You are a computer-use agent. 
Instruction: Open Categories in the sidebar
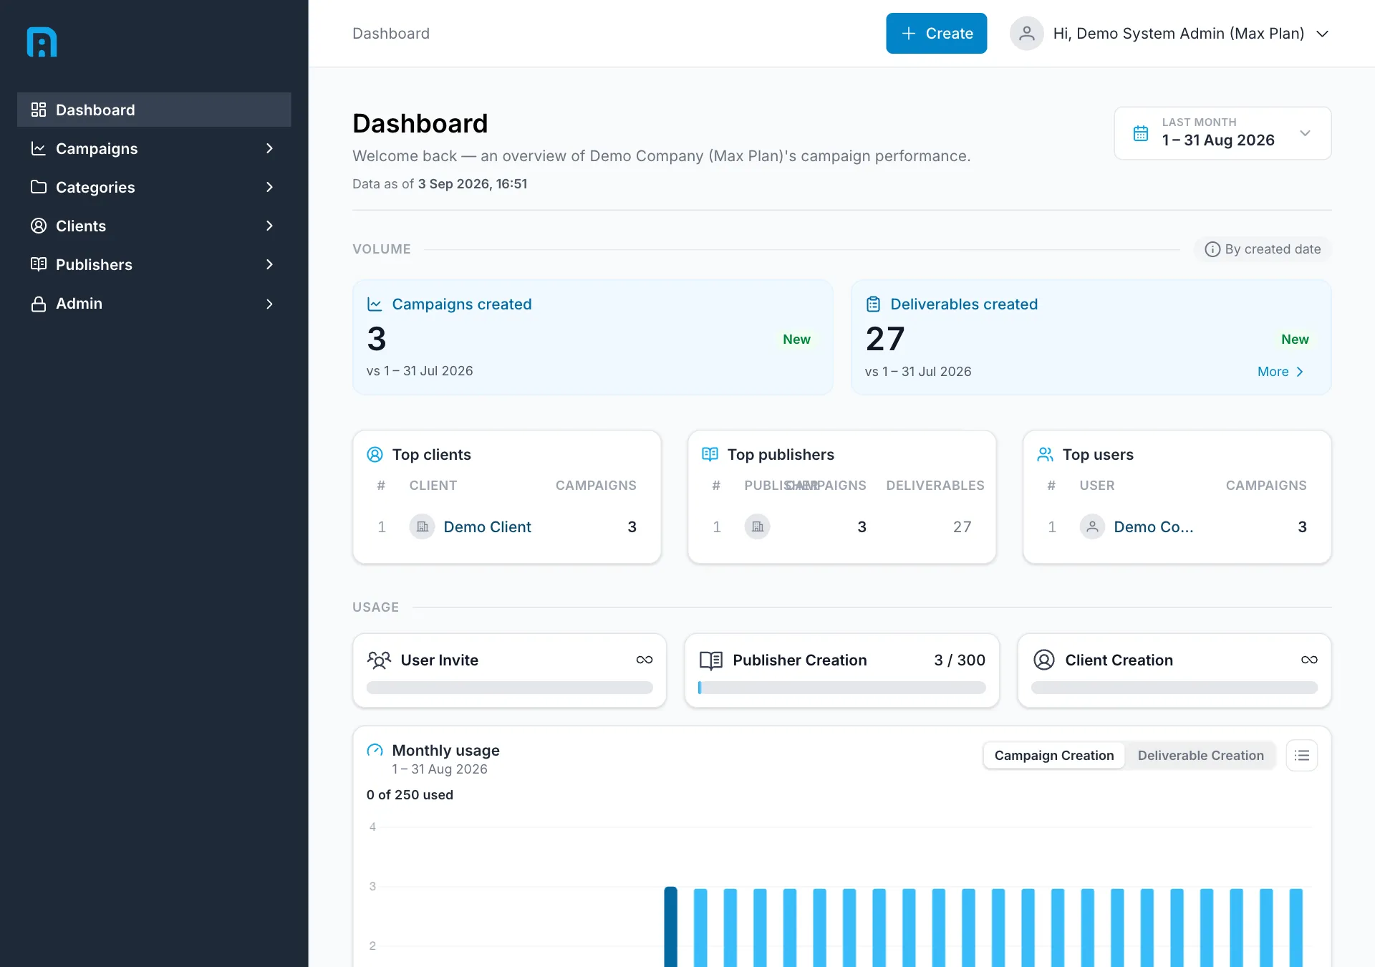pyautogui.click(x=154, y=187)
